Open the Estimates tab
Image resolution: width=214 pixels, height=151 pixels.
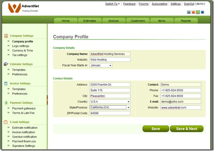coord(90,21)
